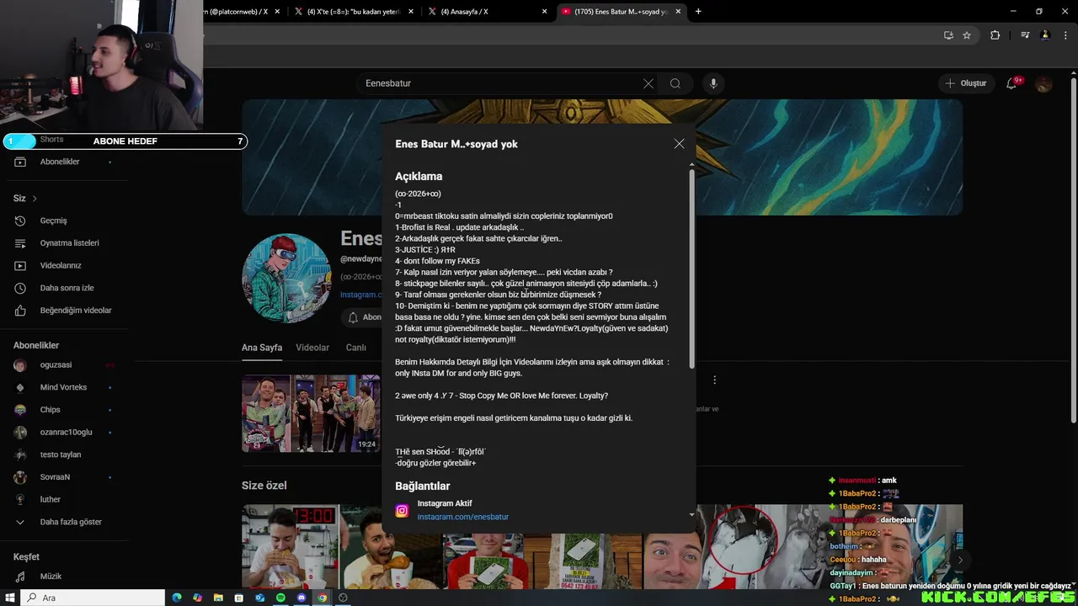Select the Canlı channel tab
1078x606 pixels.
click(x=355, y=348)
